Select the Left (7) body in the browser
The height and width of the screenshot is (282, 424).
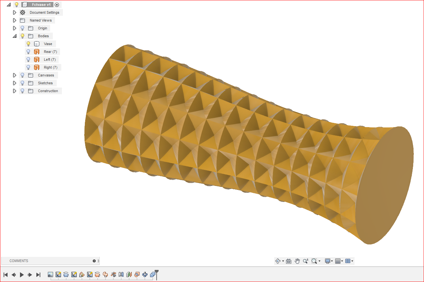50,59
